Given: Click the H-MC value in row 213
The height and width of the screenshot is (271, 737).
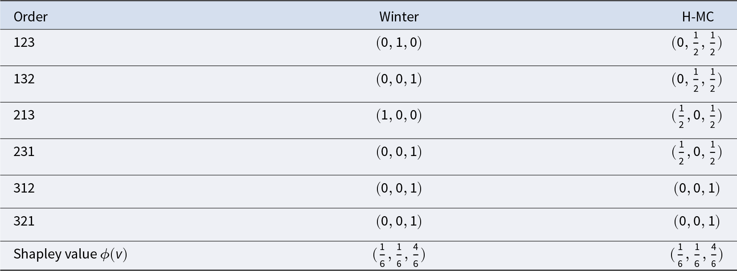Looking at the screenshot, I should (x=697, y=116).
